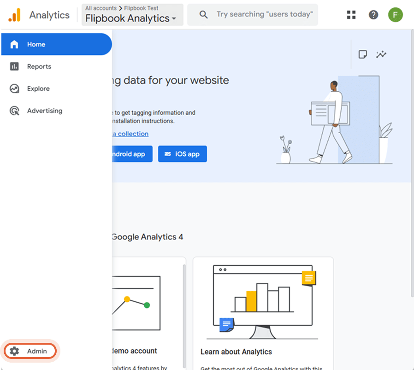Follow the data collection link
Viewport: 414px width, 370px height.
(x=130, y=134)
